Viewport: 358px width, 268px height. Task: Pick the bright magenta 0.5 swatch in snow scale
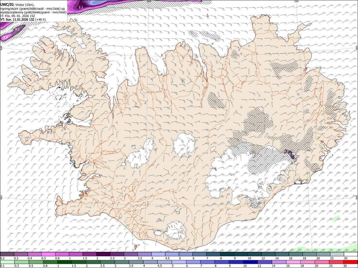48,254
